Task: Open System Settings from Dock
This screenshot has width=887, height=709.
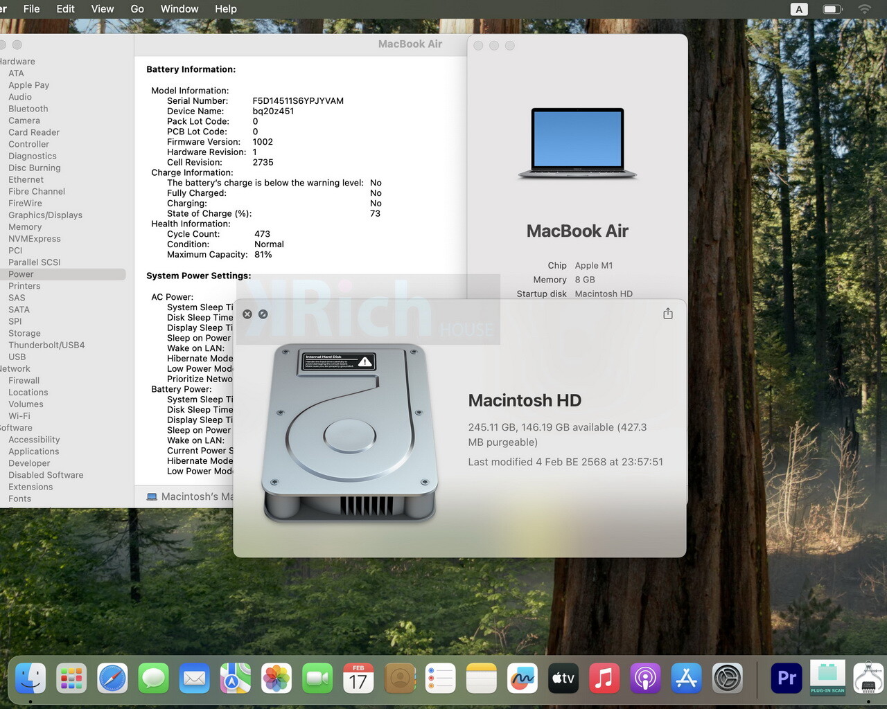Action: [x=728, y=679]
